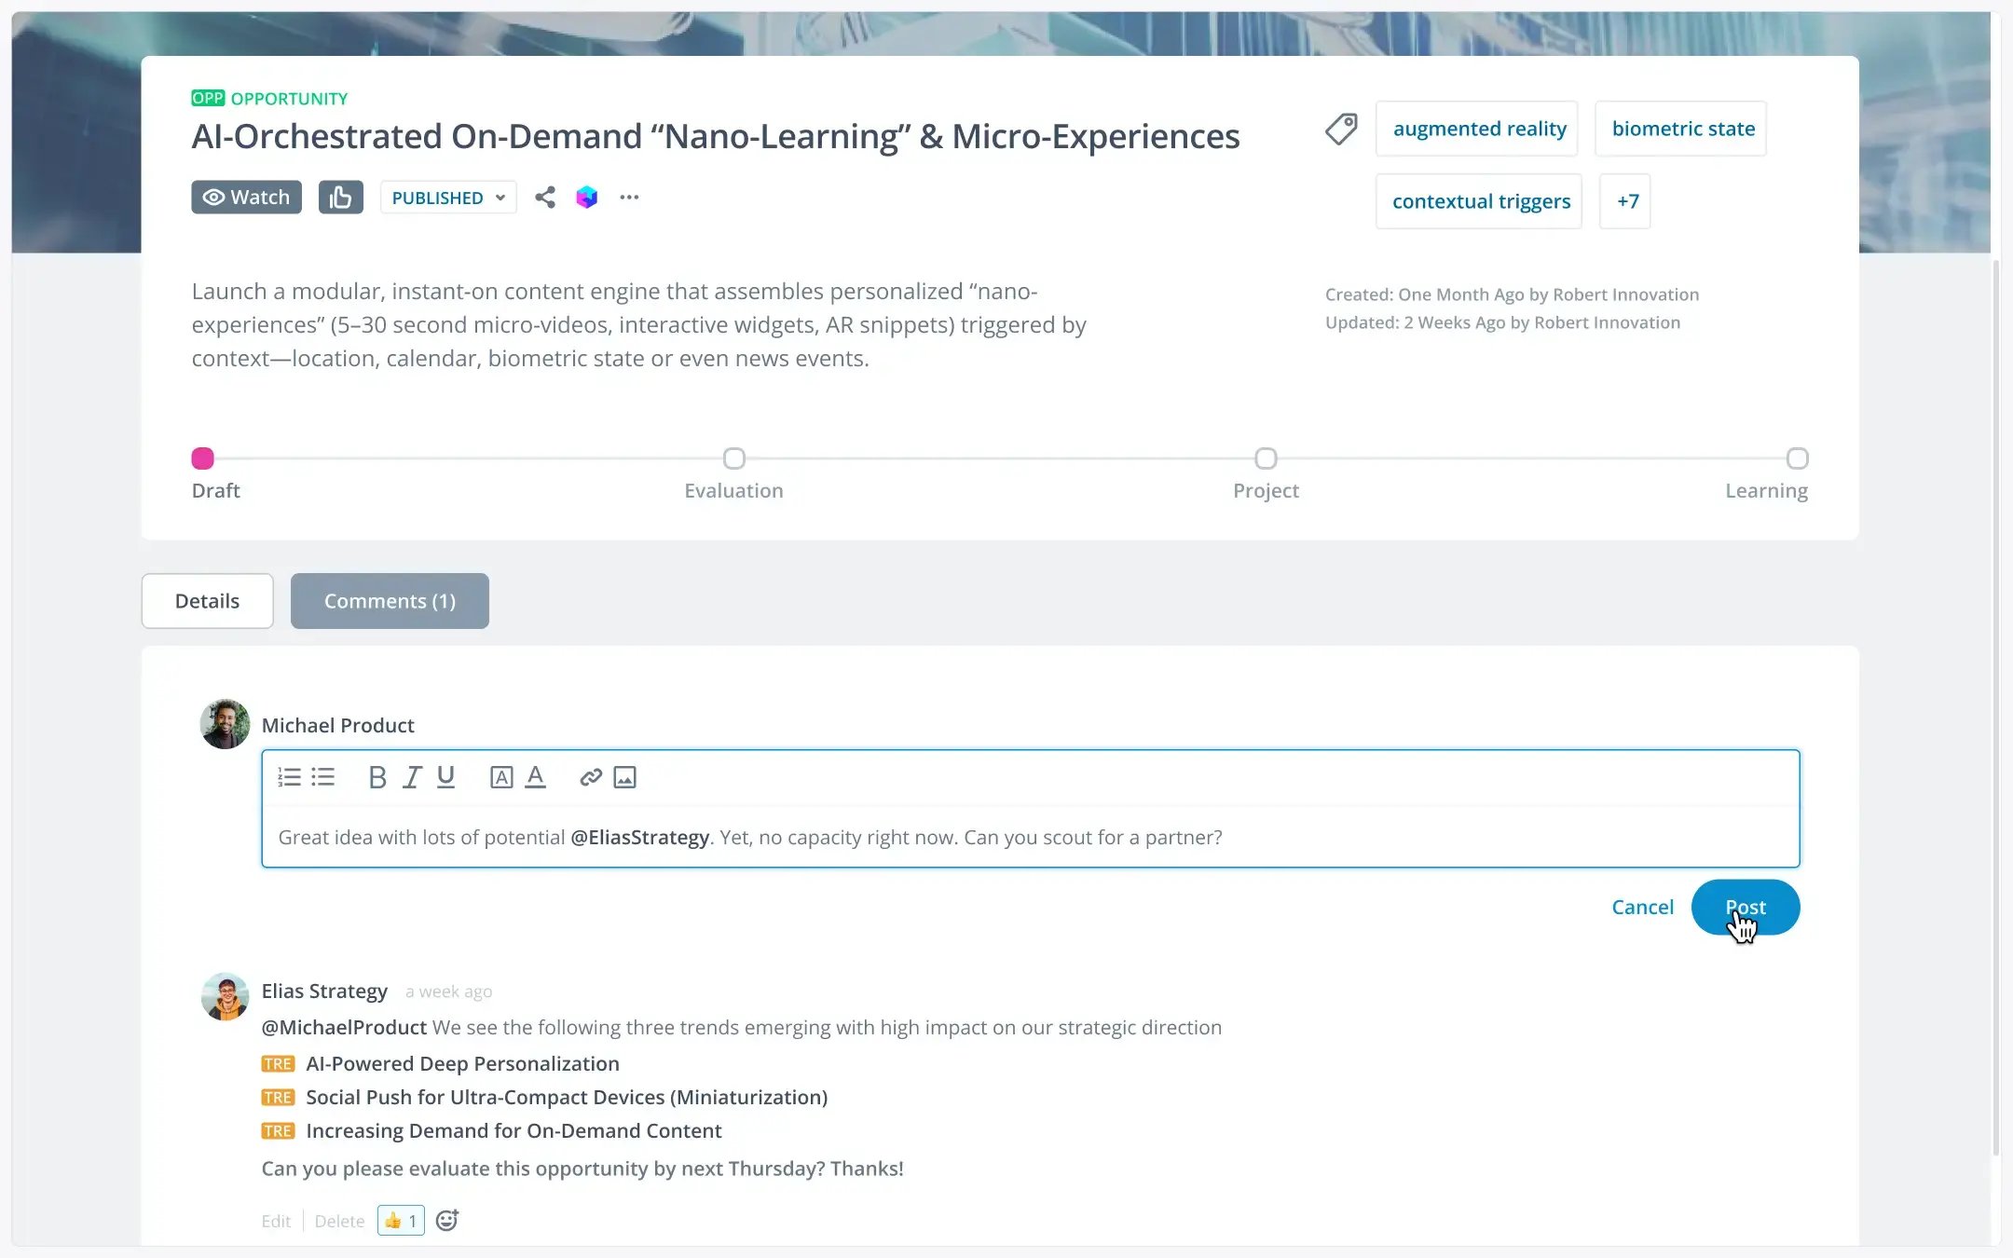Open the three-dots more options menu
The height and width of the screenshot is (1258, 2013).
pyautogui.click(x=629, y=198)
